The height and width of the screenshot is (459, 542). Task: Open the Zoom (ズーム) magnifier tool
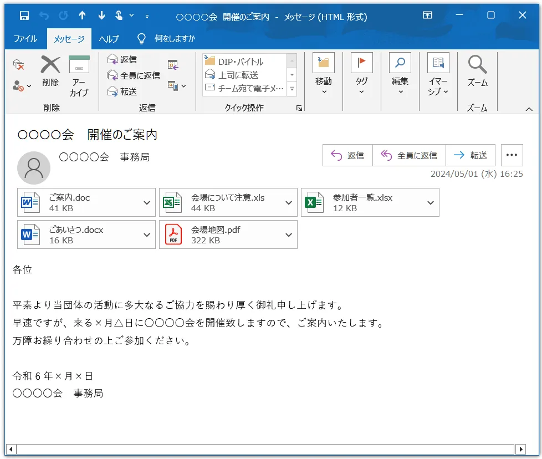[477, 65]
